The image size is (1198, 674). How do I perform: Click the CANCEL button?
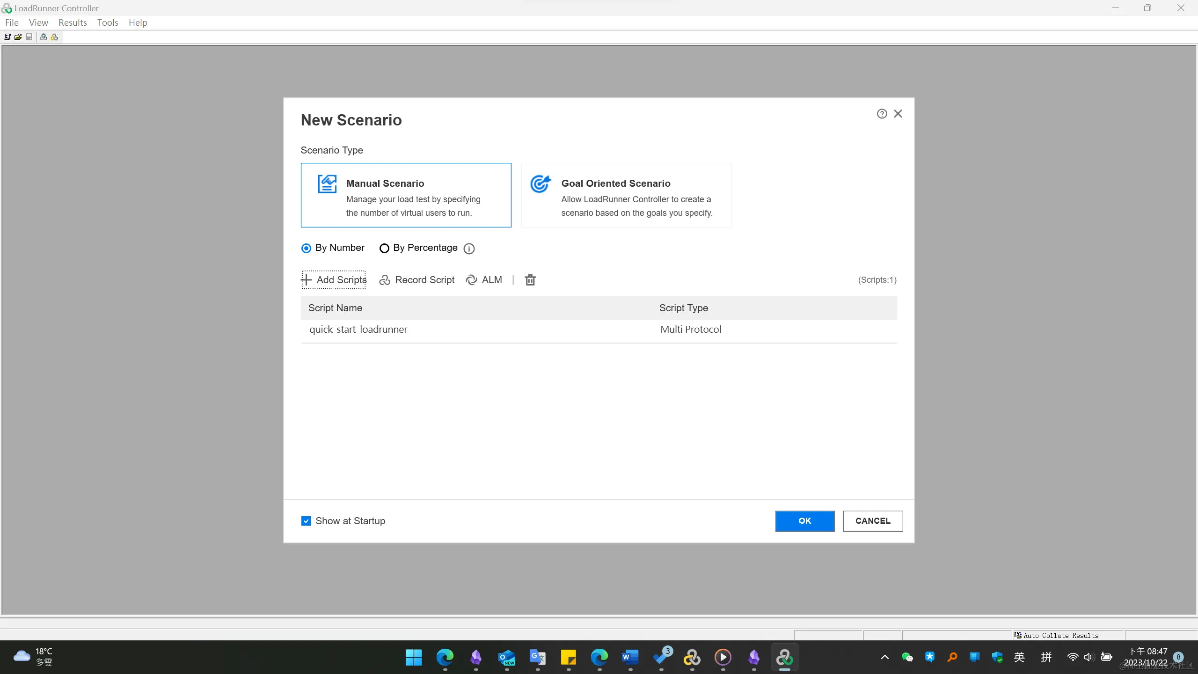[x=873, y=521]
